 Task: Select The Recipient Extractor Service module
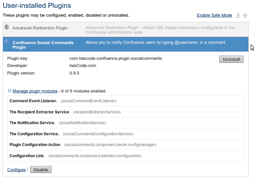125,112
